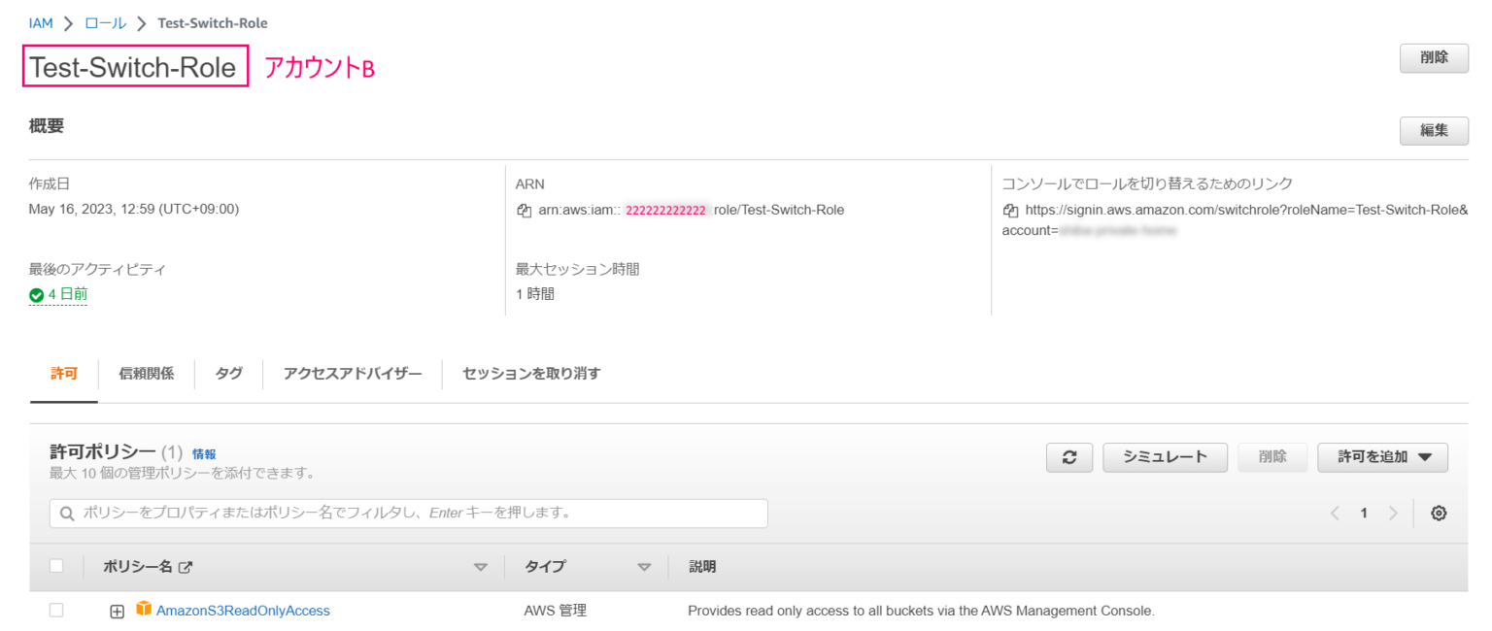Toggle the select-all checkbox in policy table
1492x631 pixels.
[x=55, y=566]
